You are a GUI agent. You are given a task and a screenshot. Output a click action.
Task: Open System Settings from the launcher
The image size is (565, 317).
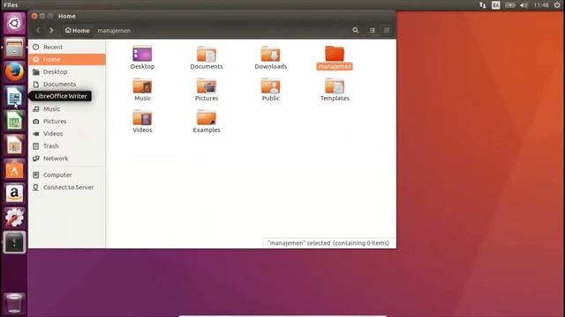(14, 217)
